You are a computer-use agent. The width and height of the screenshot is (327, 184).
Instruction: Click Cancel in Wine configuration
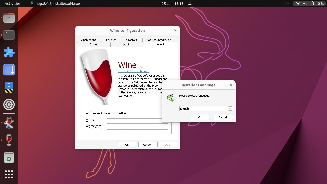pyautogui.click(x=148, y=144)
